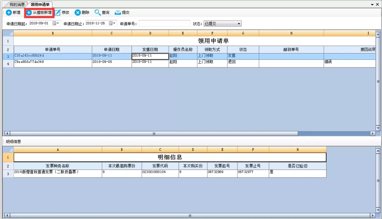Click the lower grid scroll-down arrow
Screen dimensions: 382x219
[x=378, y=211]
